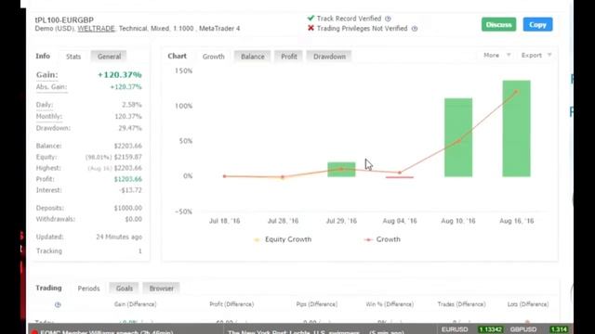Click the -$13.72 Interest value
Screen dimensions: 595x334
130,190
